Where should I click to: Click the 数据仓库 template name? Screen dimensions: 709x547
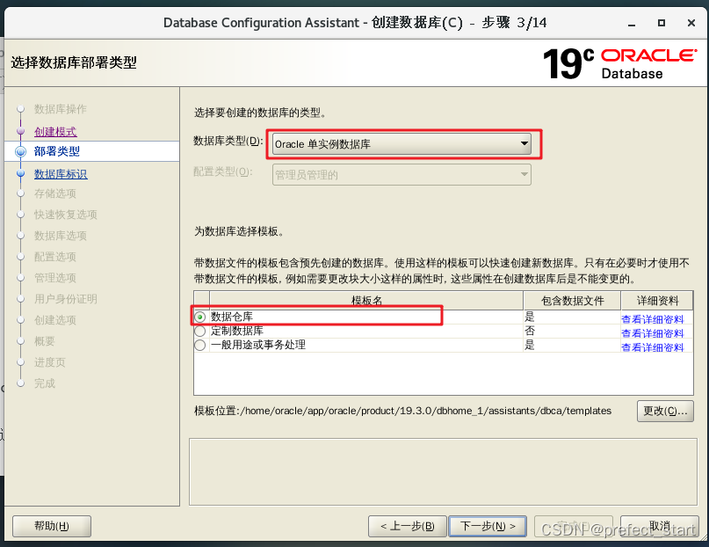click(232, 317)
